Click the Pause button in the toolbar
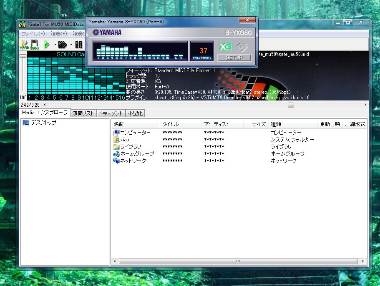The height and width of the screenshot is (286, 380). click(78, 45)
